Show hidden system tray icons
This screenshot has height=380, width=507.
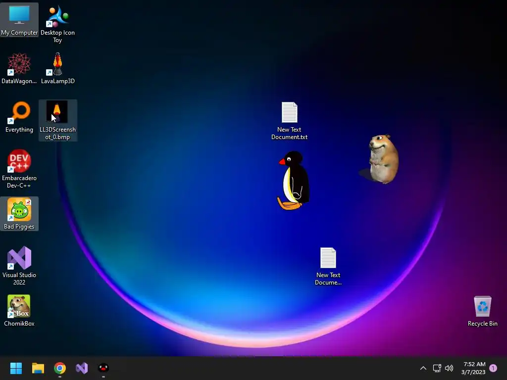pos(423,368)
